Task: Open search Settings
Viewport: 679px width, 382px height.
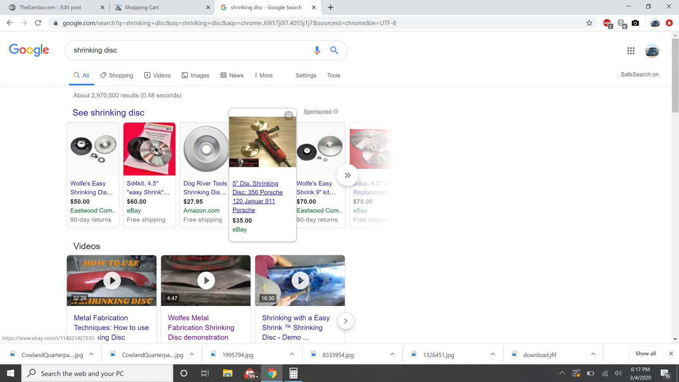Action: (306, 76)
